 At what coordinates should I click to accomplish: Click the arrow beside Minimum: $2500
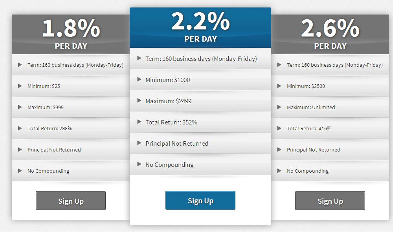coord(279,86)
